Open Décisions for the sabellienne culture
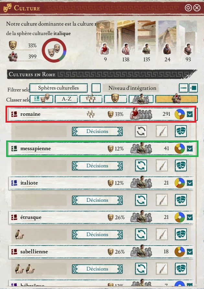This screenshot has height=289, width=204. 97,269
